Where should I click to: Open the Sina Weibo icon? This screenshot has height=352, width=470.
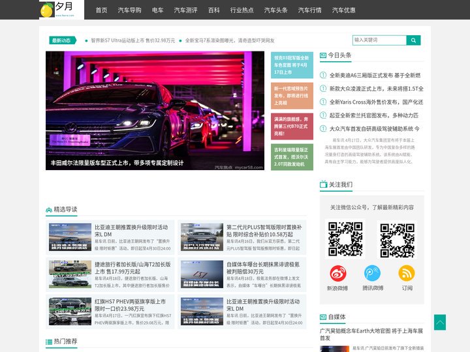click(338, 273)
